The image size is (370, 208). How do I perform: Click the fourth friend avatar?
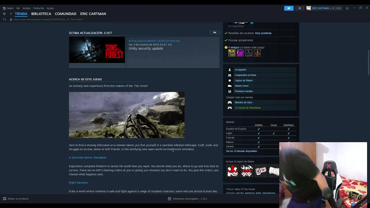[257, 53]
